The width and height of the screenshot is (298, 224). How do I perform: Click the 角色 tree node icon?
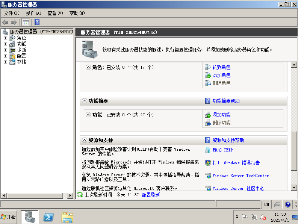coord(12,38)
